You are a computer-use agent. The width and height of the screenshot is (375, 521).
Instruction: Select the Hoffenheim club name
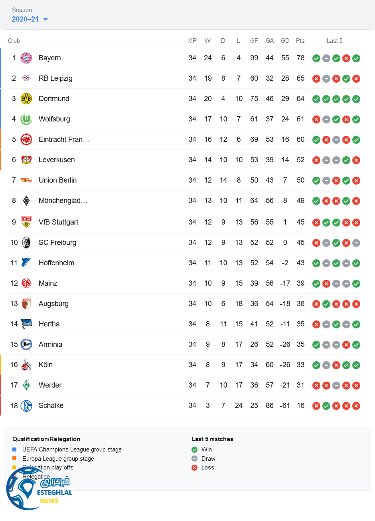[56, 263]
